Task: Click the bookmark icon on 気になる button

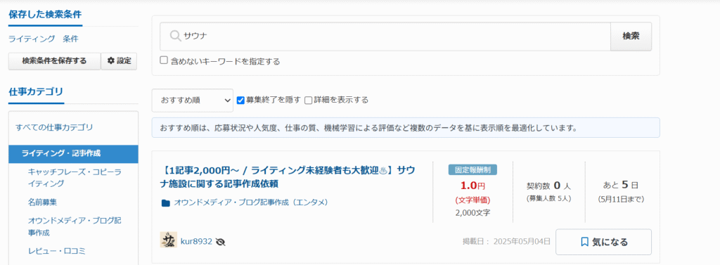Action: [x=584, y=242]
